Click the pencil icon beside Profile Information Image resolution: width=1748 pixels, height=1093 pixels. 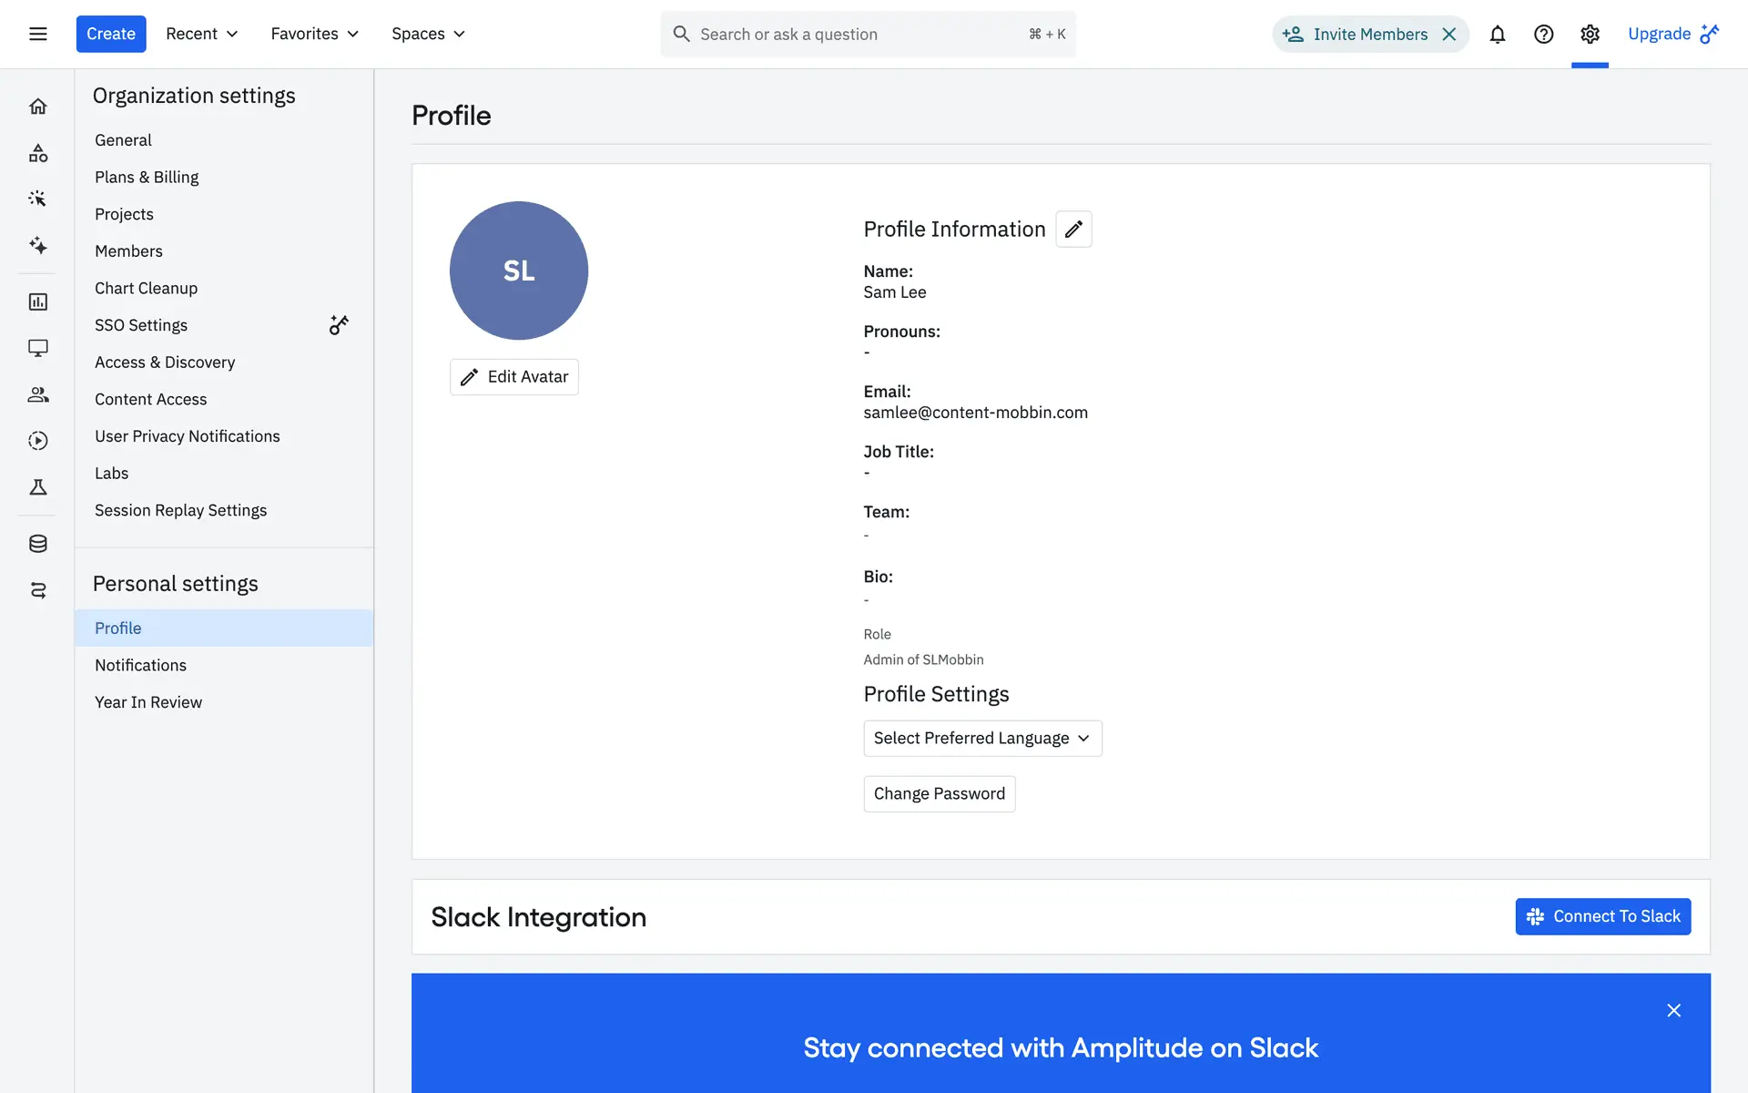(1073, 230)
